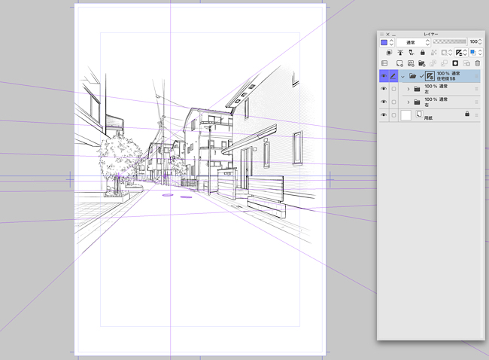This screenshot has height=360, width=489.
Task: Click the open folder icon of 住宅街 5B
Action: [x=412, y=76]
